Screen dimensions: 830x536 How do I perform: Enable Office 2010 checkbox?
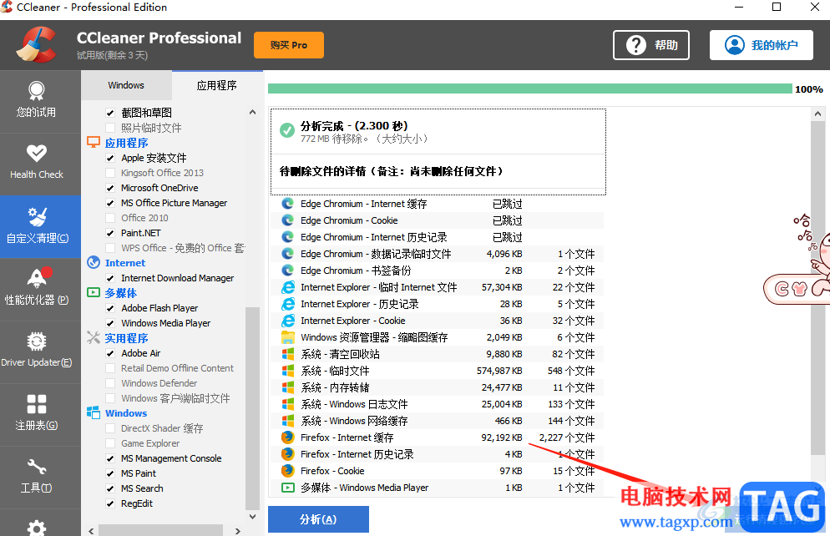coord(110,217)
